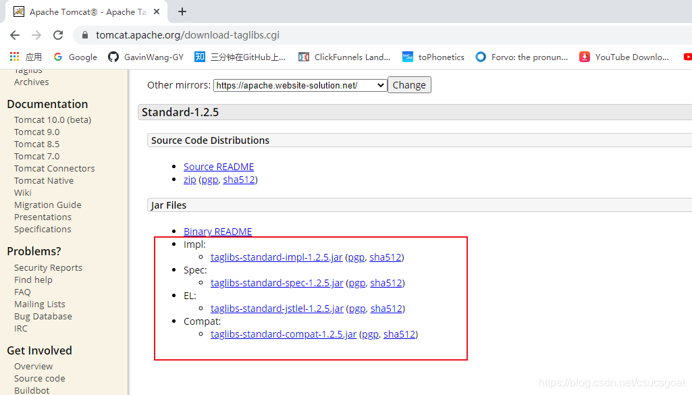Screen dimensions: 692x395
Task: Download taglibs-standard-impl-1.2.5.jar
Action: (x=276, y=257)
